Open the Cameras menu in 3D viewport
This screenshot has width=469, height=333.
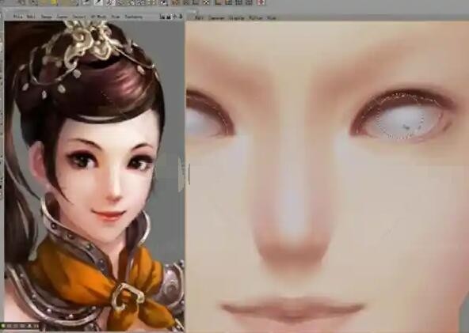pos(216,18)
